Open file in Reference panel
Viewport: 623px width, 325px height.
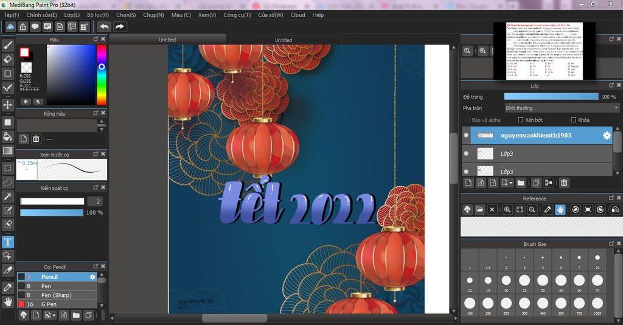pyautogui.click(x=479, y=209)
